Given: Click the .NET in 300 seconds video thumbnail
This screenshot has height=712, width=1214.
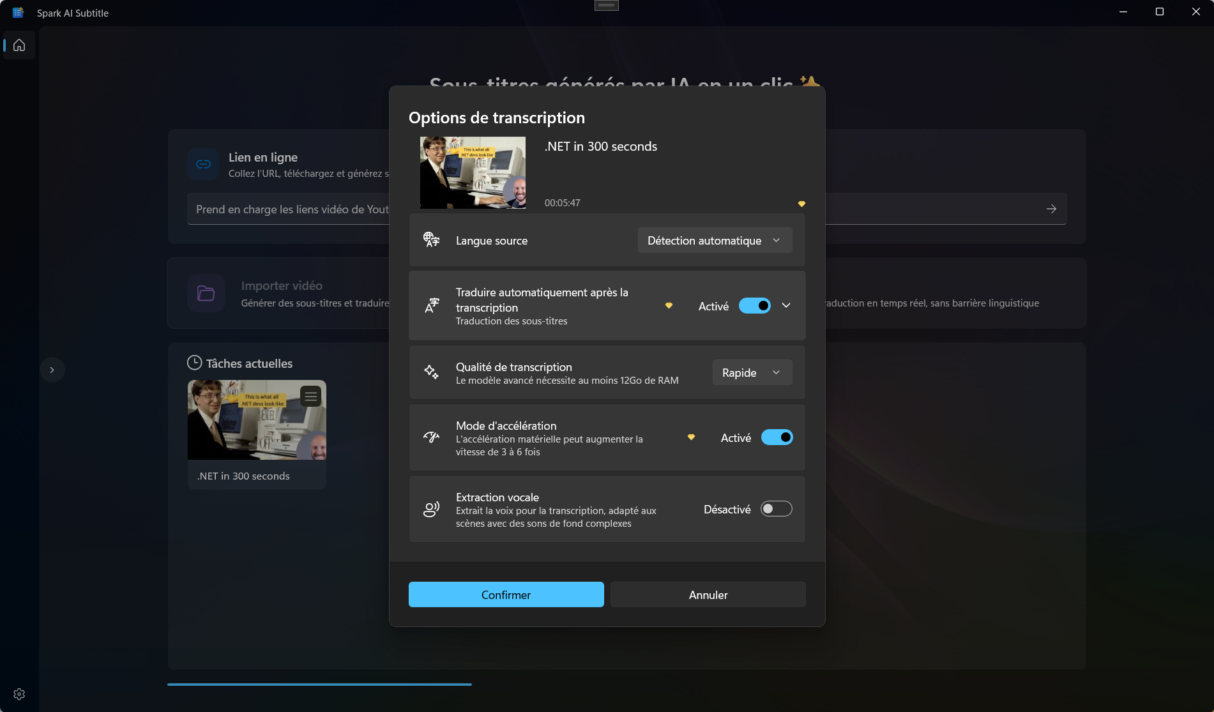Looking at the screenshot, I should 473,172.
